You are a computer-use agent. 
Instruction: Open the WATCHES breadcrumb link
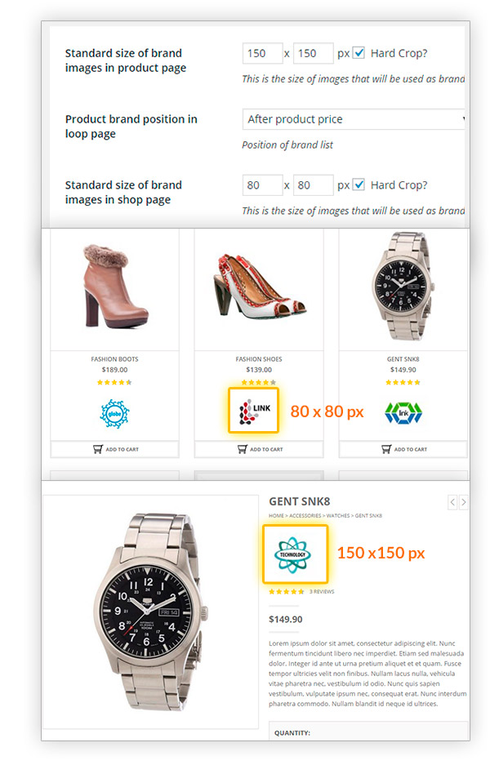[x=338, y=516]
